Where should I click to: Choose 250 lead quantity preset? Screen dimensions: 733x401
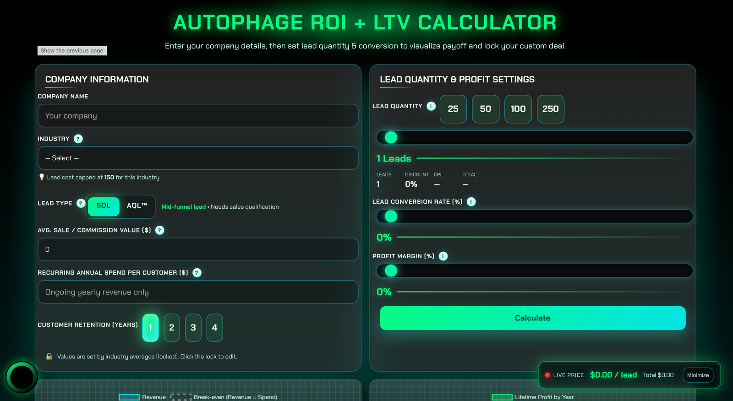[551, 109]
